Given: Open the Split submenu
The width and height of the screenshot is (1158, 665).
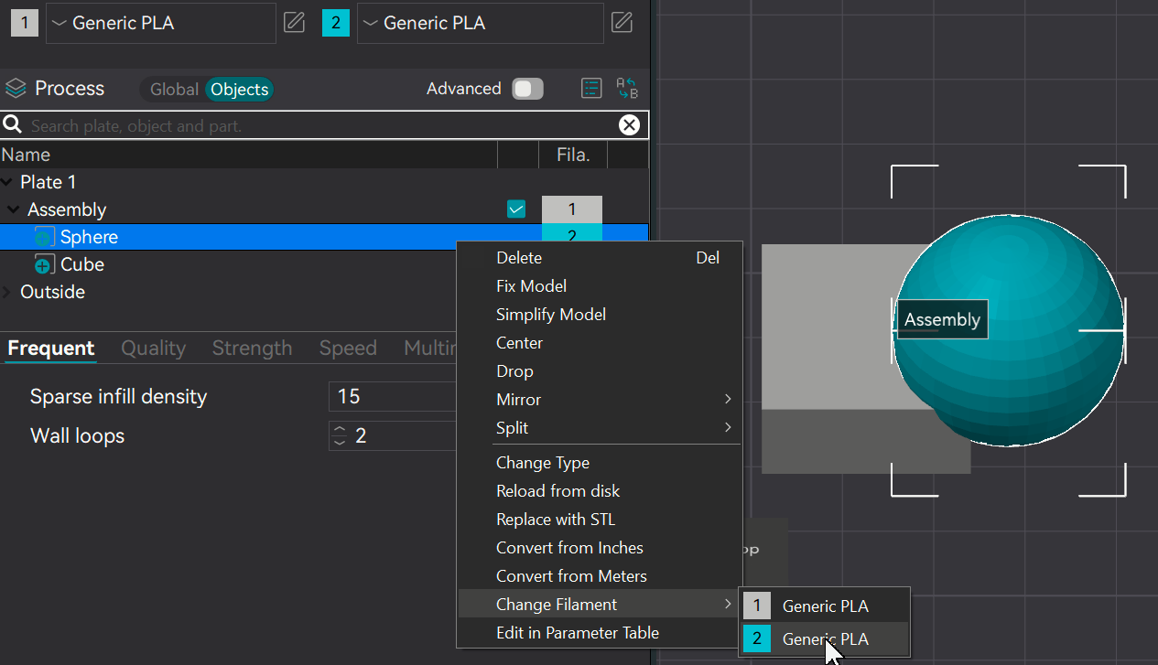Looking at the screenshot, I should click(x=600, y=428).
